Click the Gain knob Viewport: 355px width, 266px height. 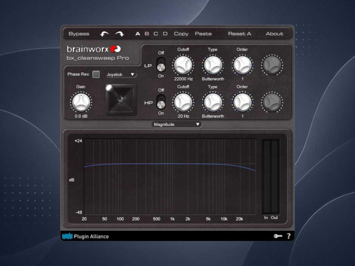coord(81,102)
